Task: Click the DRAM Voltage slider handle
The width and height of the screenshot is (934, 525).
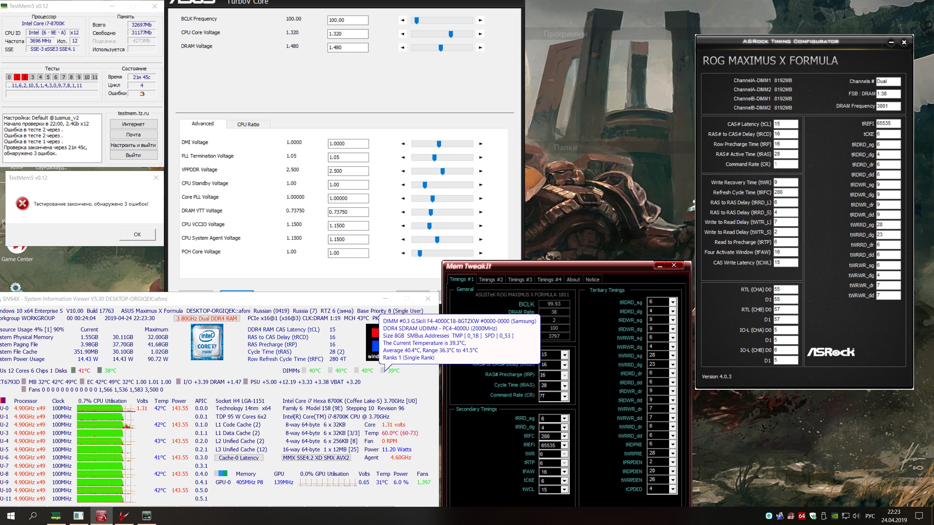Action: point(441,48)
